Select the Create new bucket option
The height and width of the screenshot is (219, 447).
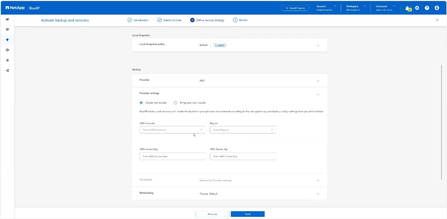click(x=141, y=103)
